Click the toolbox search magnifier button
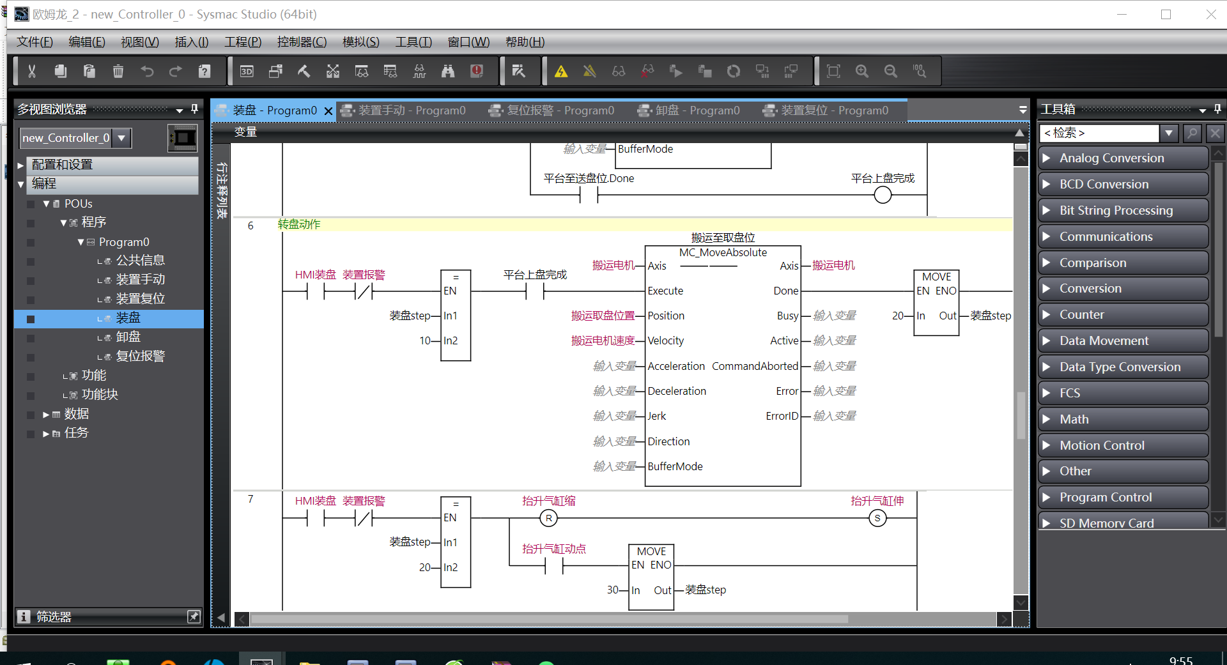The image size is (1227, 665). point(1192,133)
